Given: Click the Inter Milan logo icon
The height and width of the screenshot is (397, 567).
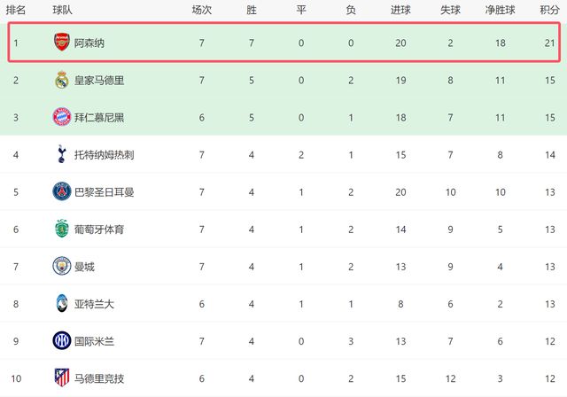Looking at the screenshot, I should 60,341.
